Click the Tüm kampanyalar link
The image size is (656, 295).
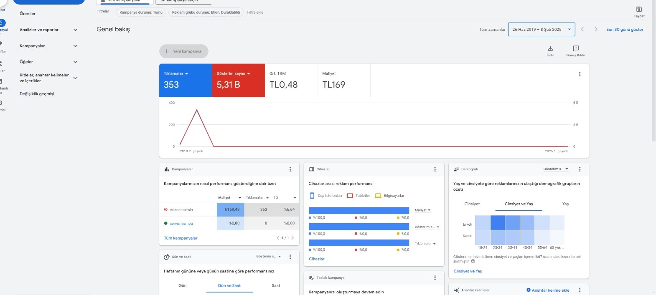181,238
